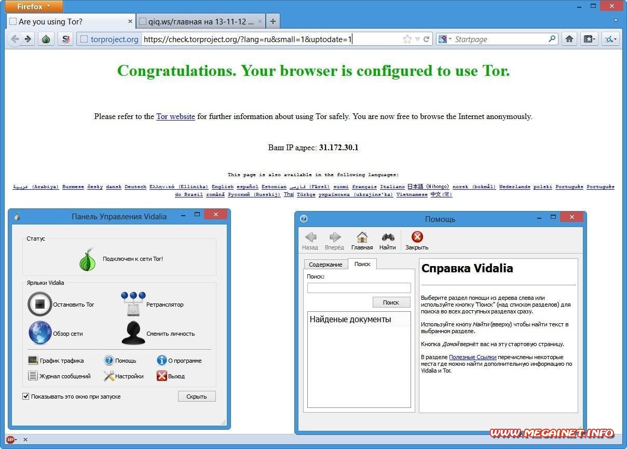Focus the Поиск text field in Помощь
The width and height of the screenshot is (627, 449).
[x=359, y=287]
